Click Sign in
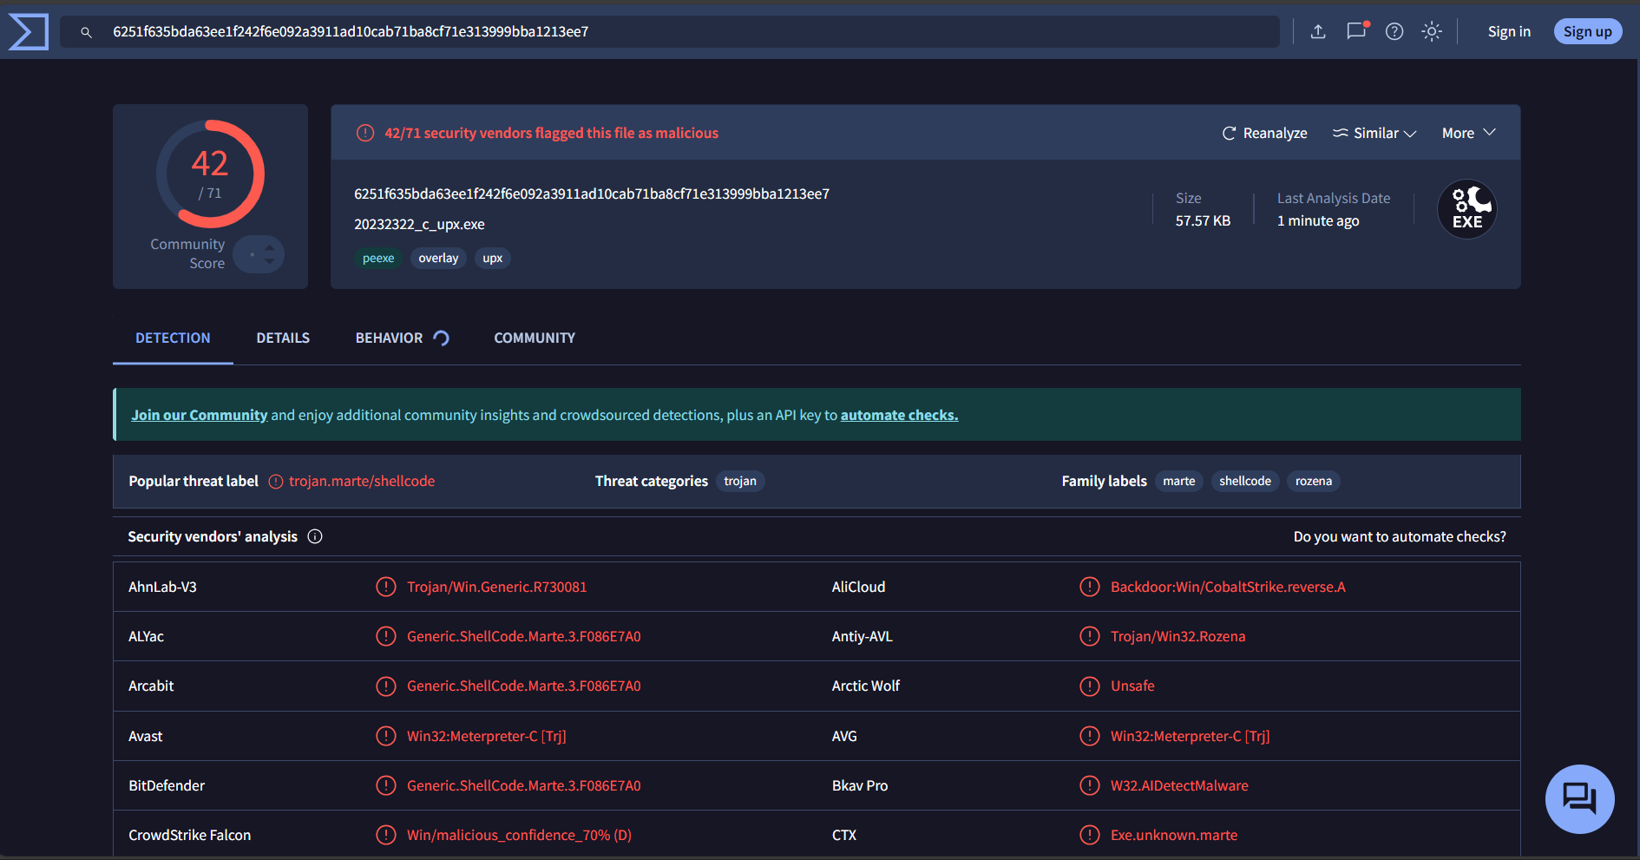 1509,31
